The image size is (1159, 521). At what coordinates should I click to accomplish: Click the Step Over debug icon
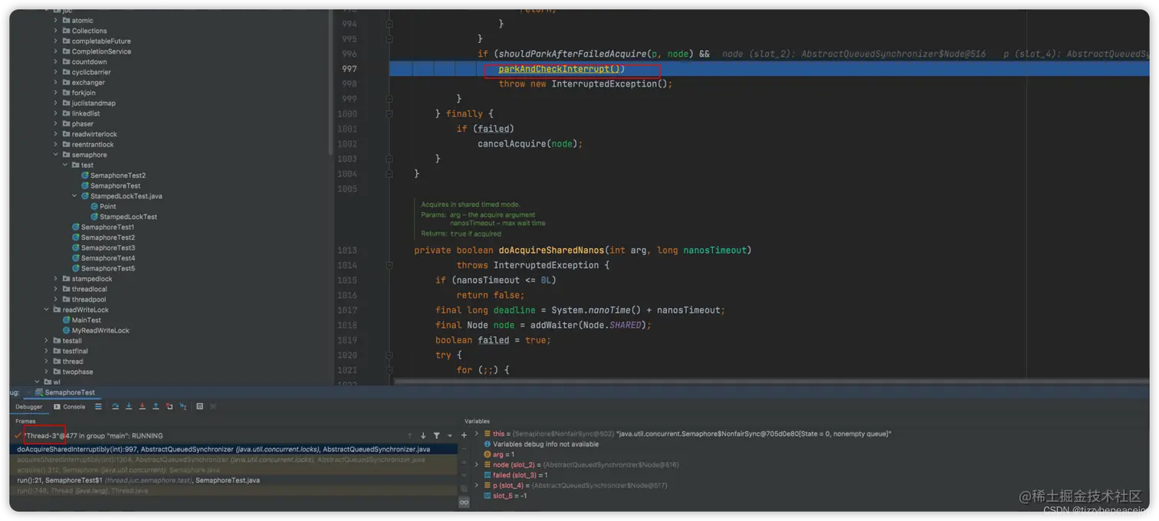(x=115, y=407)
